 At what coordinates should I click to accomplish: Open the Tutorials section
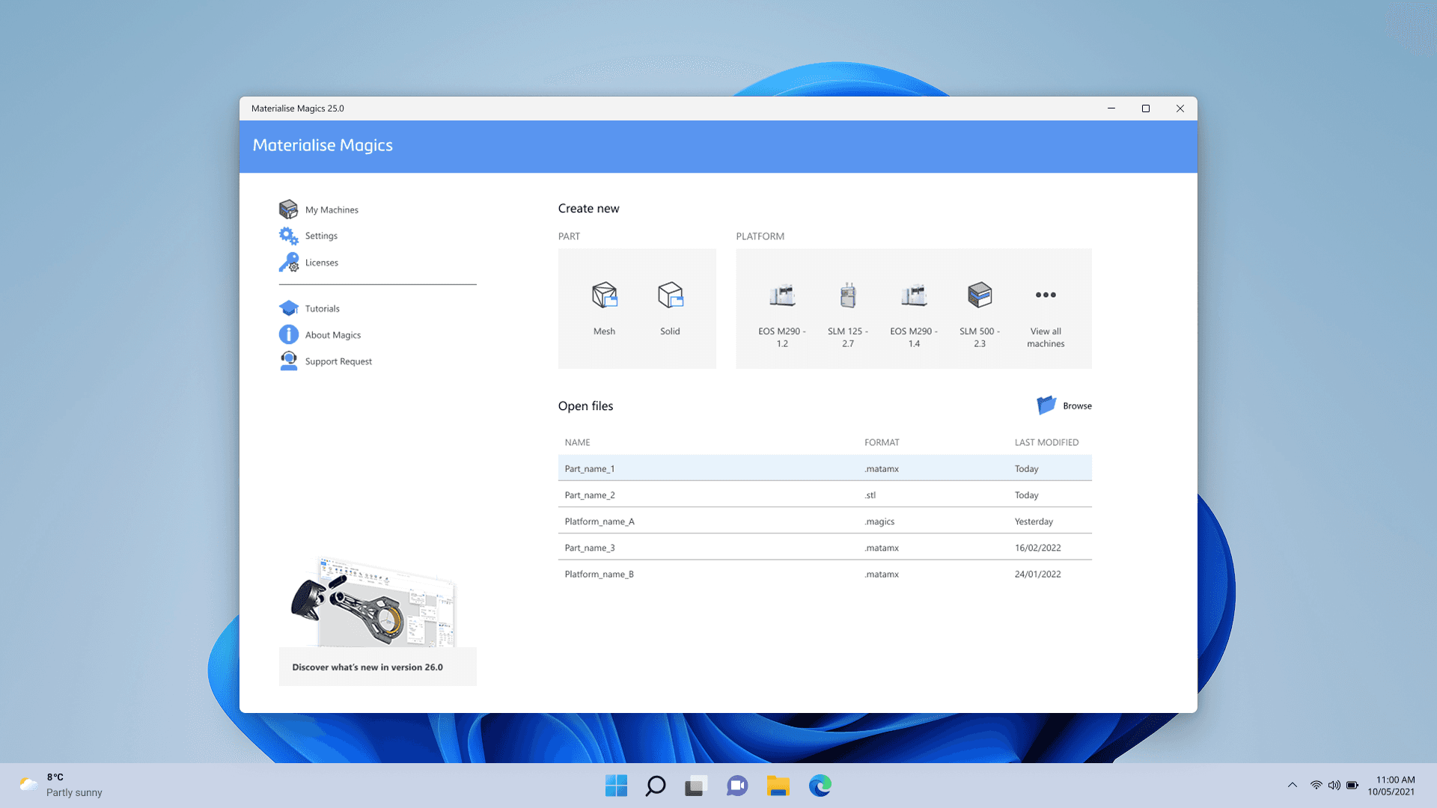click(322, 308)
